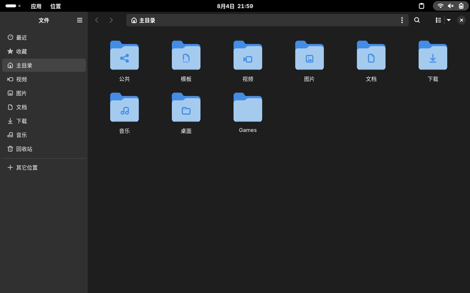Click the 主目录 path bar button

tap(143, 21)
